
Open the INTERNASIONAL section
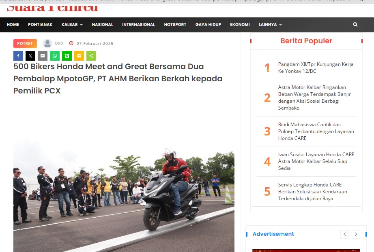(139, 25)
